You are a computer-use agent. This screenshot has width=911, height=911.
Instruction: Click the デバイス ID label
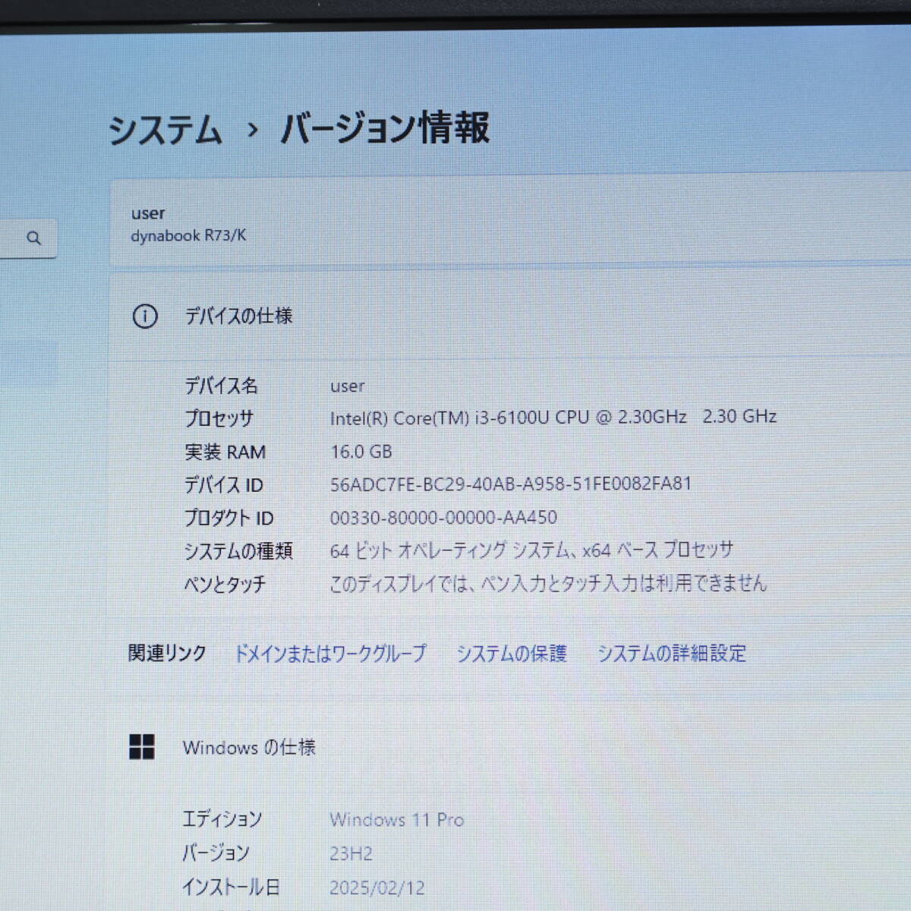224,485
